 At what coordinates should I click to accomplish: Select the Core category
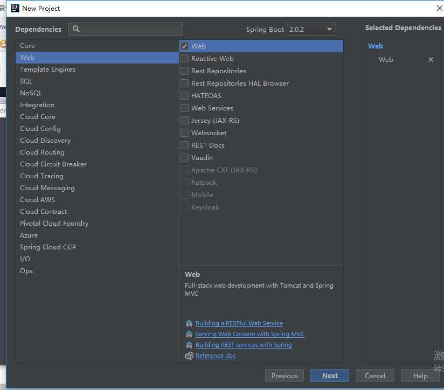(x=97, y=46)
